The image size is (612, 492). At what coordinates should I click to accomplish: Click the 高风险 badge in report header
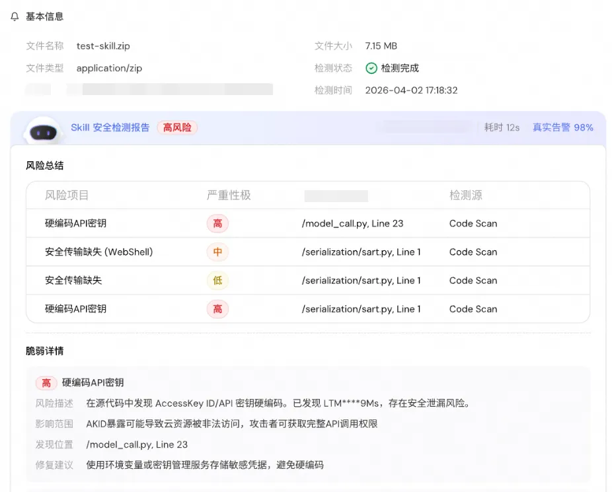(x=177, y=127)
